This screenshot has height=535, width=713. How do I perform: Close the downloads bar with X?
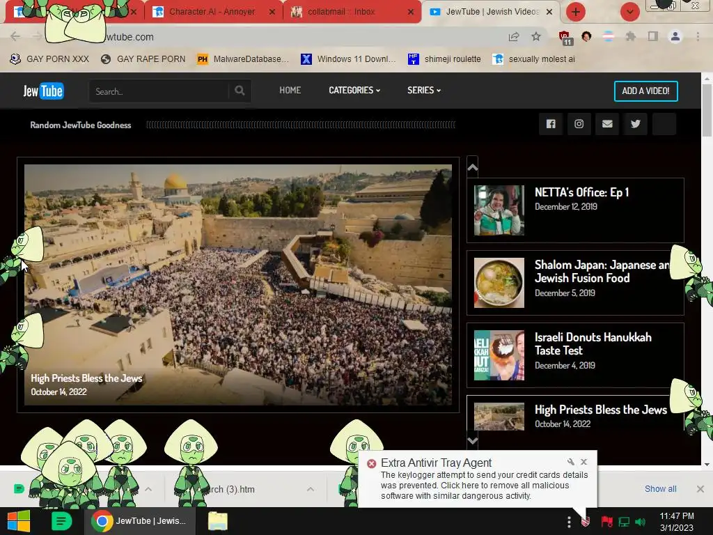click(x=700, y=488)
